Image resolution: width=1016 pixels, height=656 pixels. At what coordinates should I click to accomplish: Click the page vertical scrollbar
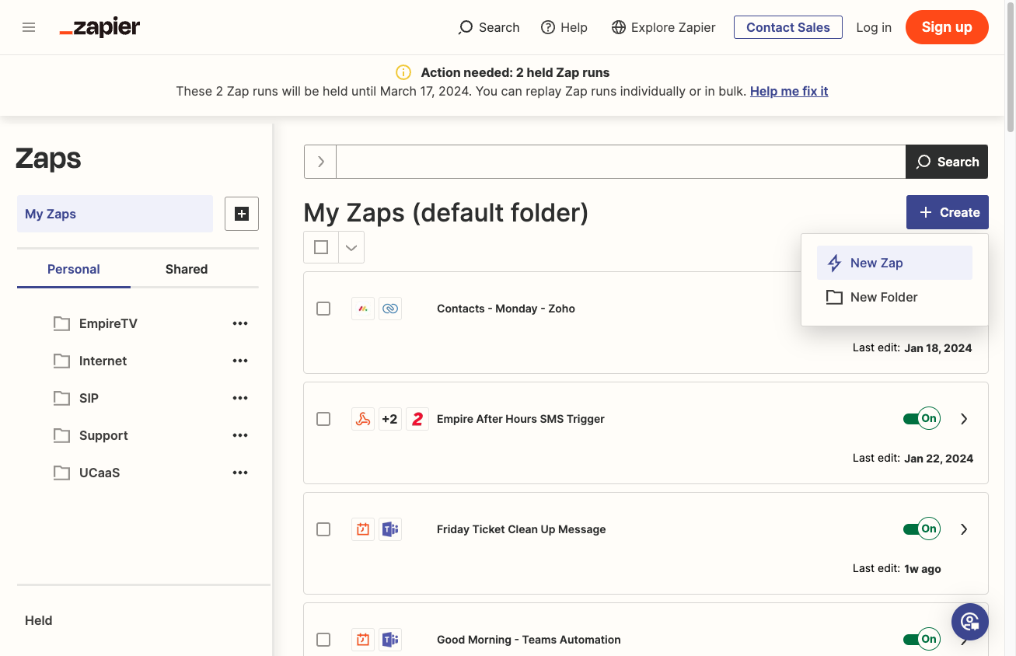click(1011, 66)
